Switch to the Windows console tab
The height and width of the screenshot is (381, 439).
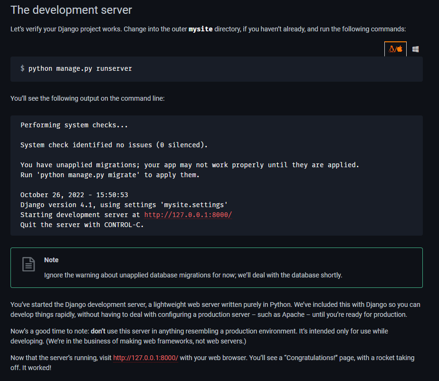point(415,49)
